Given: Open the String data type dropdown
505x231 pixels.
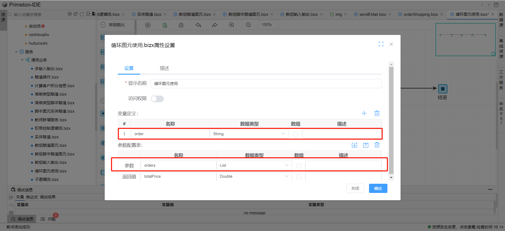Looking at the screenshot, I should (x=249, y=134).
